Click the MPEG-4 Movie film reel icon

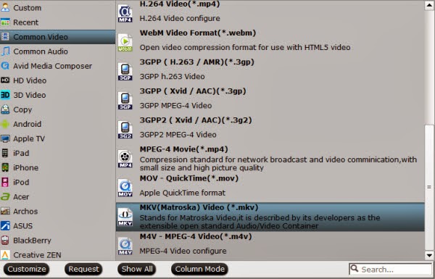point(125,159)
